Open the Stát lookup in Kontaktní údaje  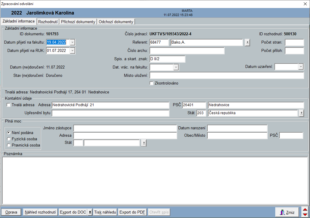tap(301, 113)
